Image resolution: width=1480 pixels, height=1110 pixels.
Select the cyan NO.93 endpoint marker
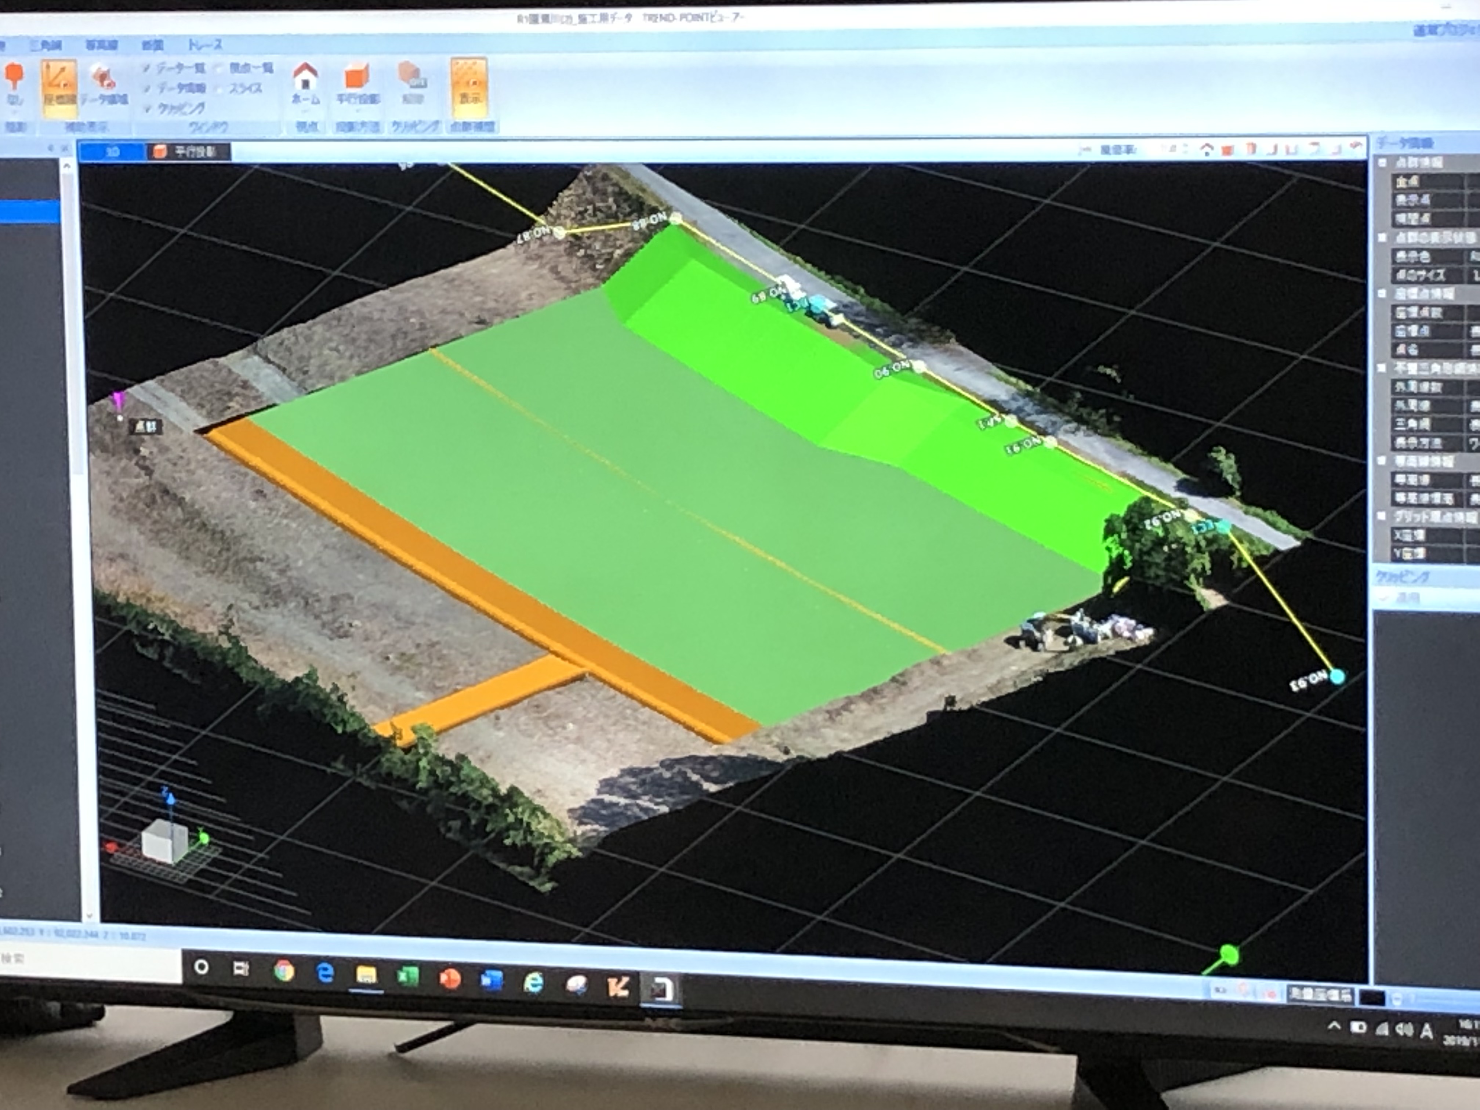[x=1338, y=676]
